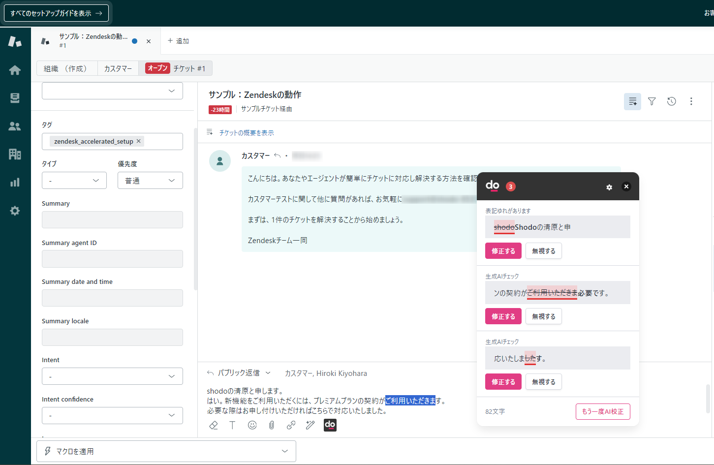The width and height of the screenshot is (714, 465).
Task: Expand the マクロを適用 macro selector
Action: click(x=166, y=451)
